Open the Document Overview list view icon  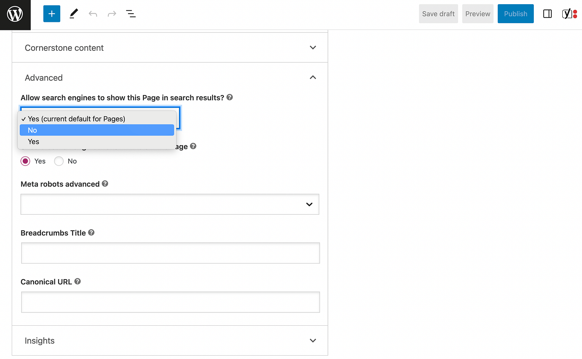pyautogui.click(x=131, y=14)
